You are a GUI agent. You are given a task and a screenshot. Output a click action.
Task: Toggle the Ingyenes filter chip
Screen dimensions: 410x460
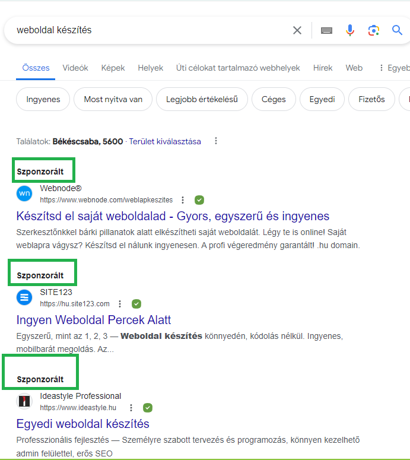point(43,99)
